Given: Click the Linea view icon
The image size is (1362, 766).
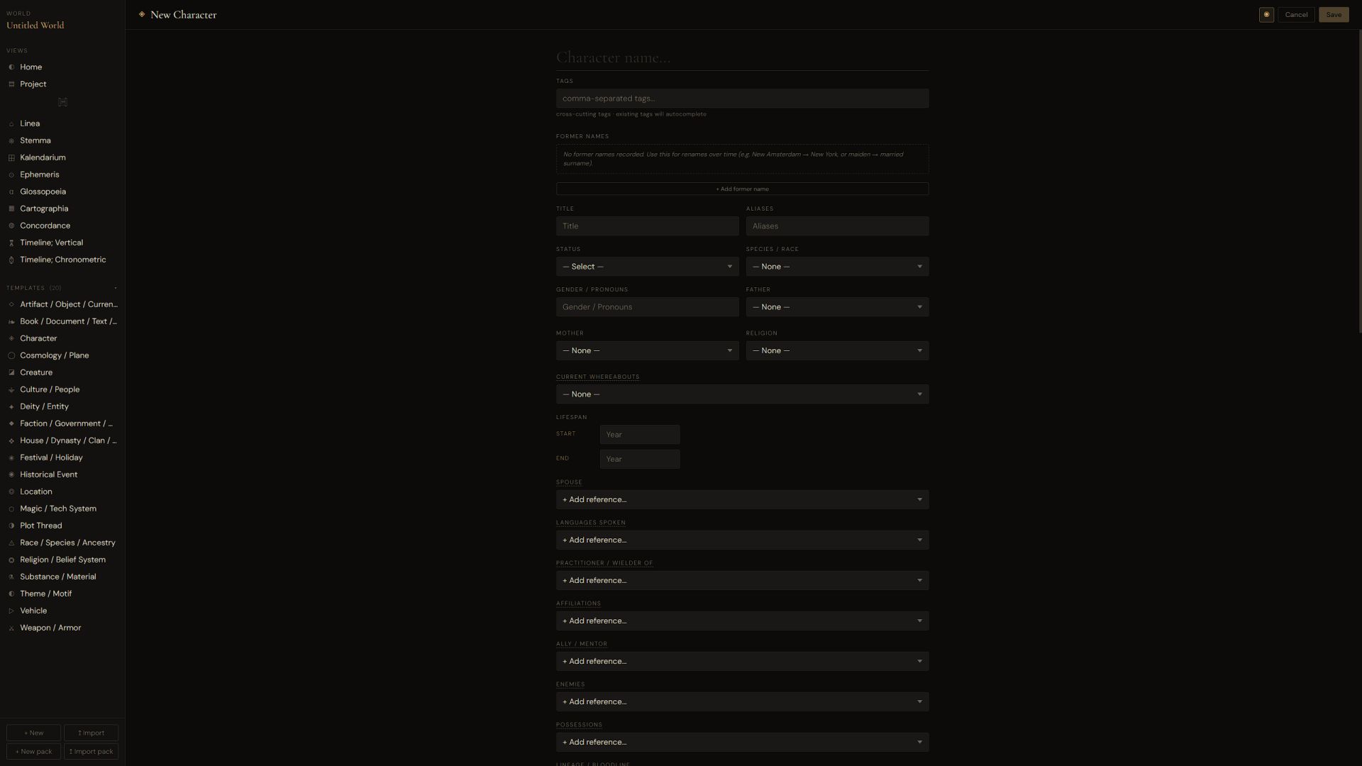Looking at the screenshot, I should [11, 124].
